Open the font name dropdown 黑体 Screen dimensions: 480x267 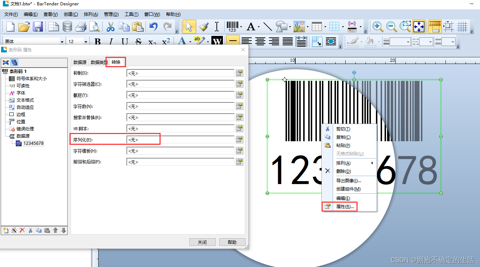pos(62,42)
